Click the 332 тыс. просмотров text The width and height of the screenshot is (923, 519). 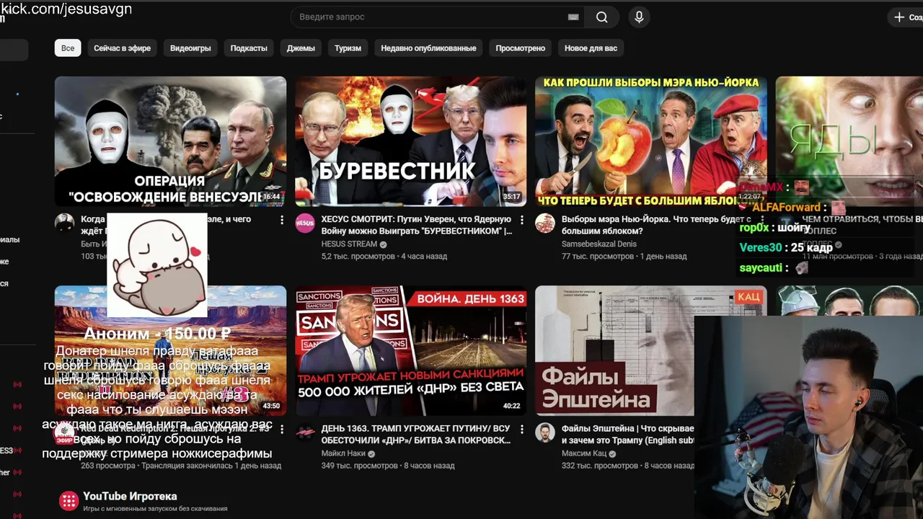click(x=599, y=466)
